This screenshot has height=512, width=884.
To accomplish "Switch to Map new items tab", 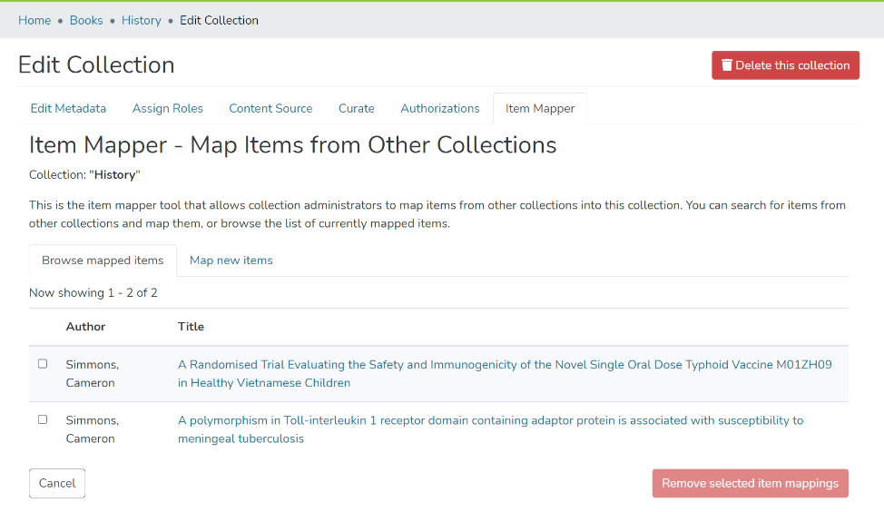I will 231,261.
